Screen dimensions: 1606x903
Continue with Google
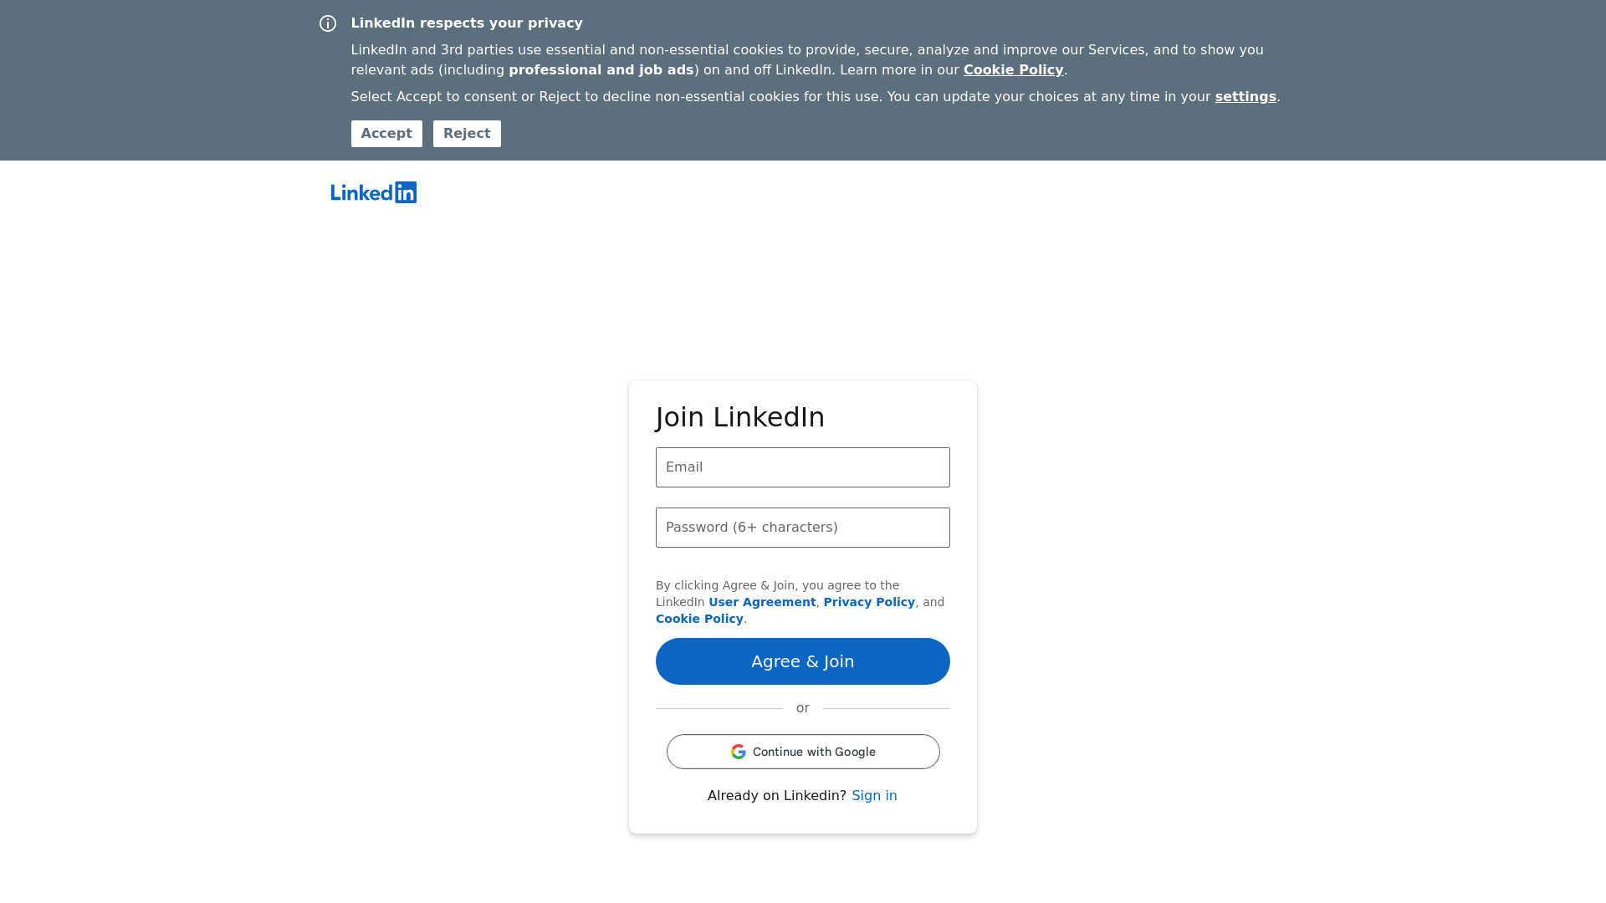point(802,752)
